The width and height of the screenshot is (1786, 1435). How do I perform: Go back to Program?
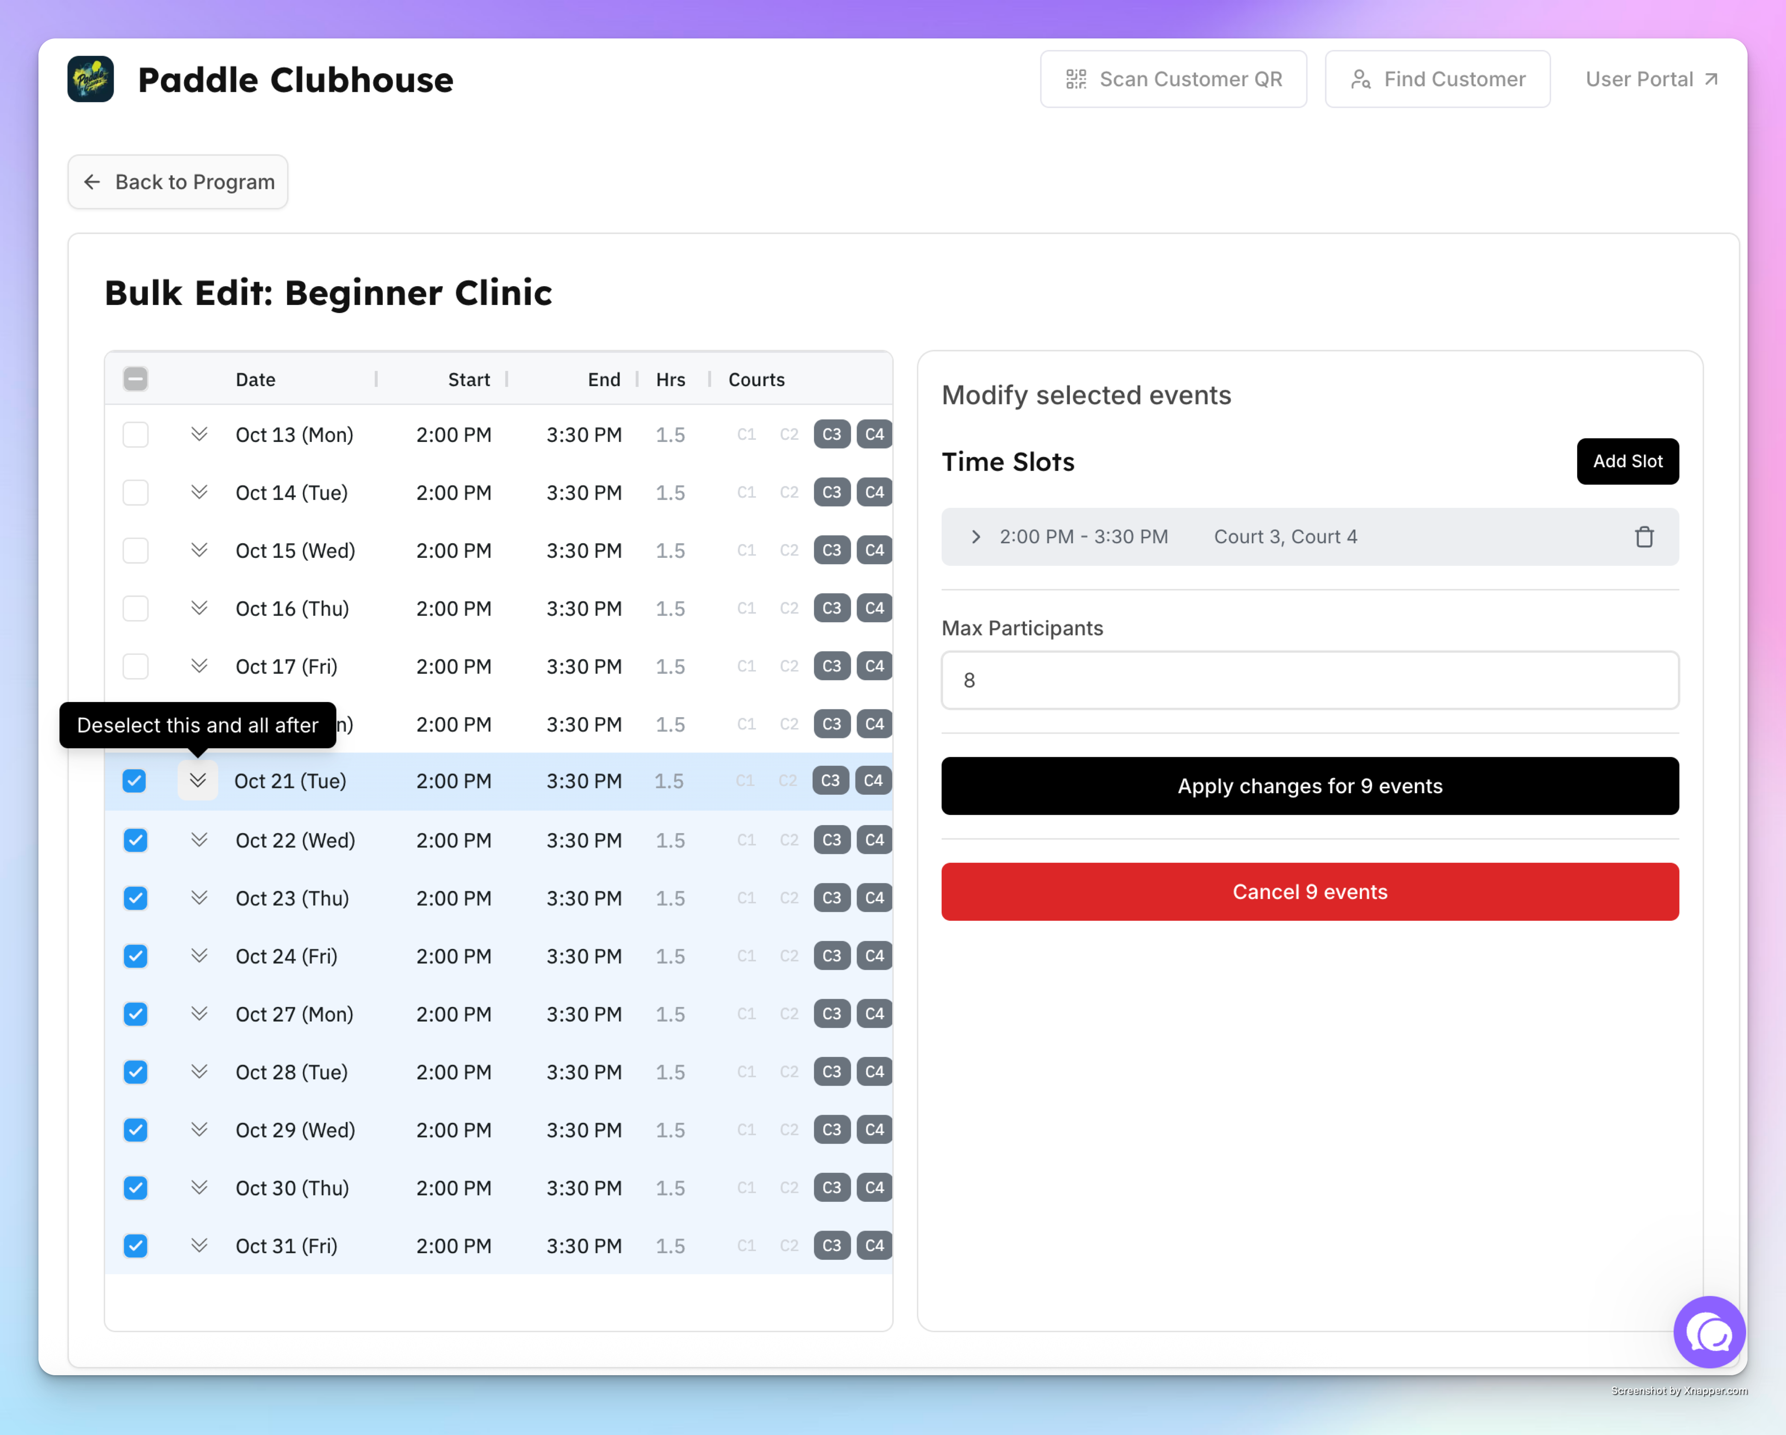(x=178, y=182)
